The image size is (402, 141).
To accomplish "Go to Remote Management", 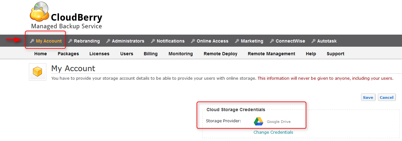I will click(x=271, y=54).
